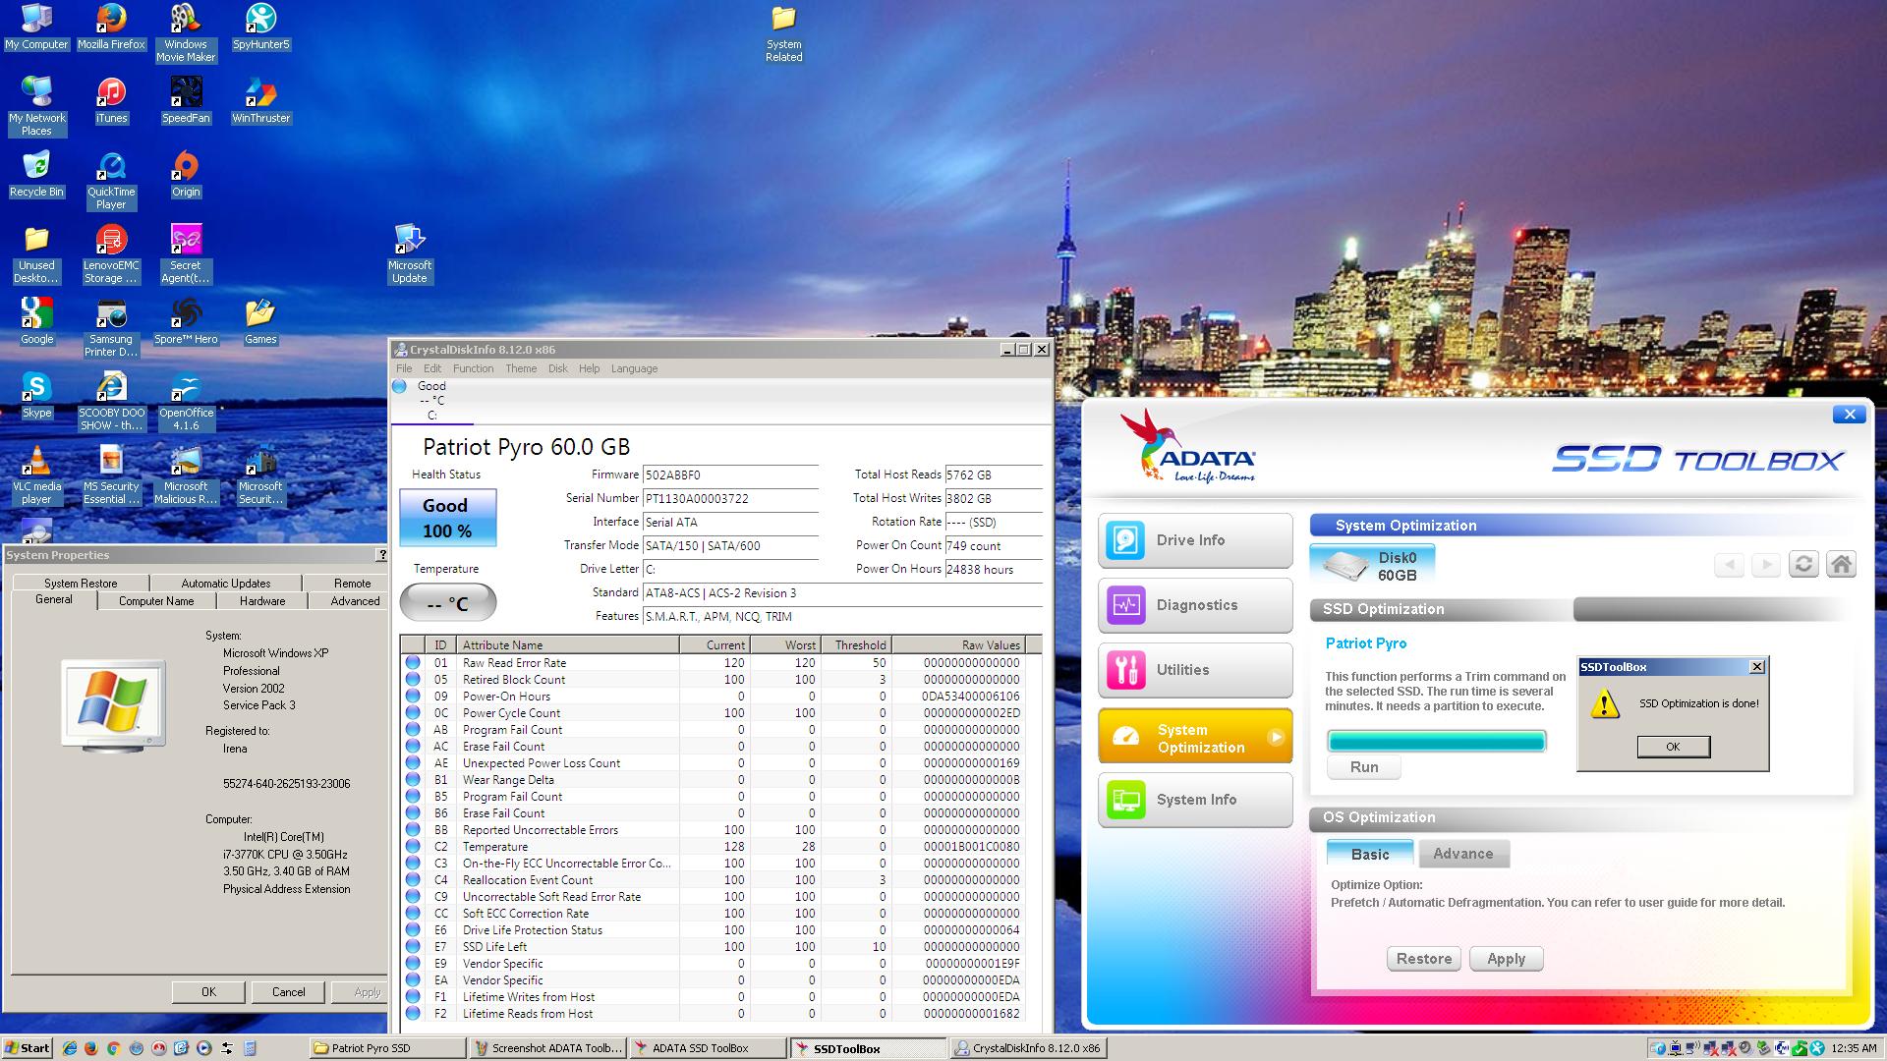Click the refresh icon in SSD Toolbox

(x=1803, y=564)
